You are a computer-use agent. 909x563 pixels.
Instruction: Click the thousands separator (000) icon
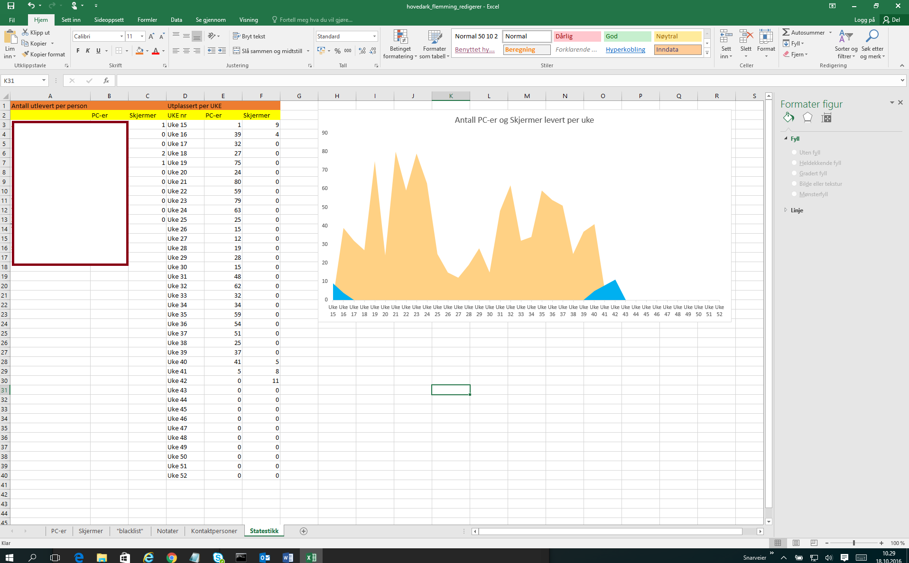[348, 51]
